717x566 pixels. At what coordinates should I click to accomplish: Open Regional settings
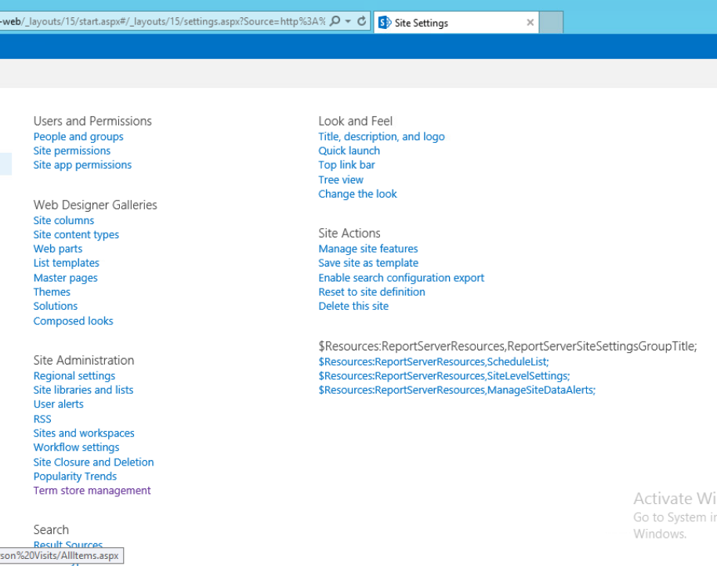74,376
